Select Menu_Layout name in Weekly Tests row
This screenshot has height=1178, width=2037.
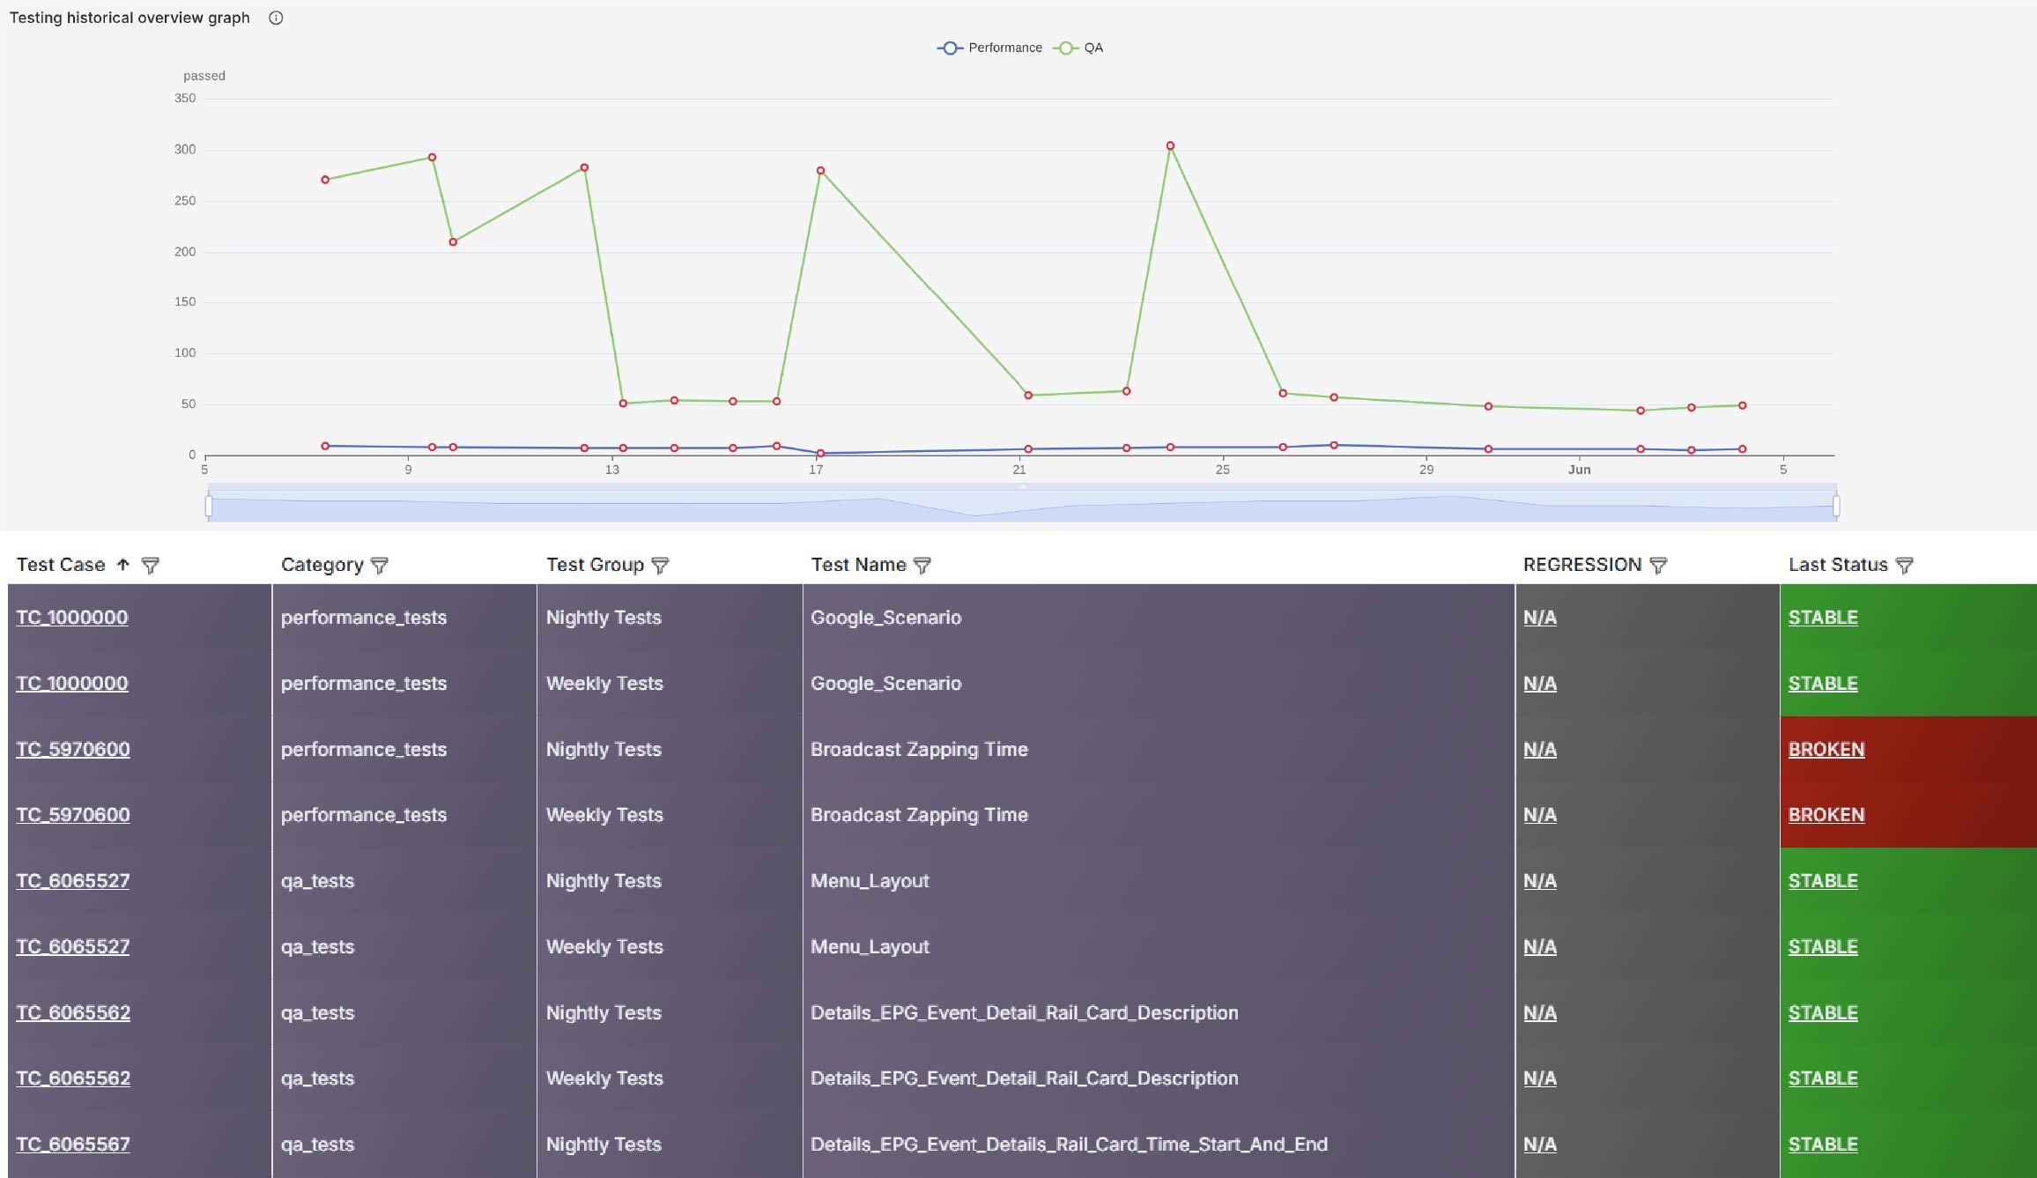pos(870,947)
